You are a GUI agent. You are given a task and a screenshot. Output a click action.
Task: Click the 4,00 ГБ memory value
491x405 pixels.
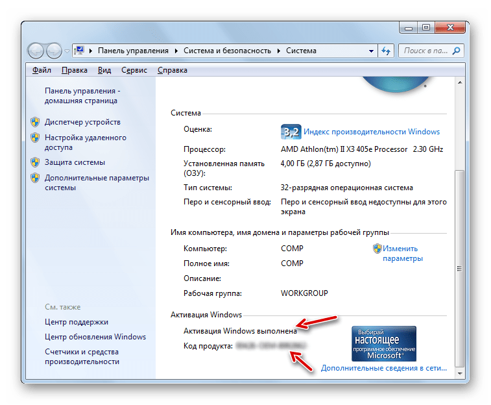point(326,164)
